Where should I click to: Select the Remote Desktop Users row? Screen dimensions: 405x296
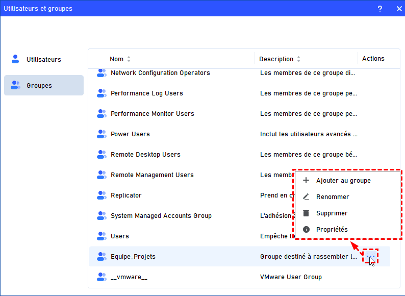click(x=145, y=155)
